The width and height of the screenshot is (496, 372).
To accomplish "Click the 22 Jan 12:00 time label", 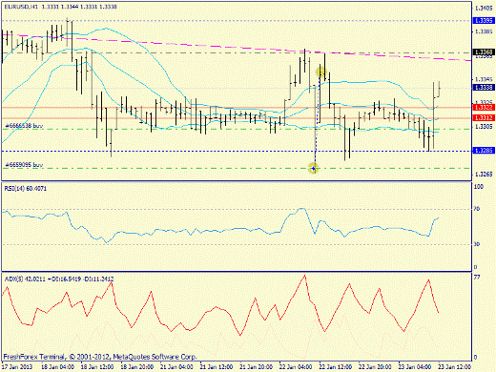I will click(336, 367).
